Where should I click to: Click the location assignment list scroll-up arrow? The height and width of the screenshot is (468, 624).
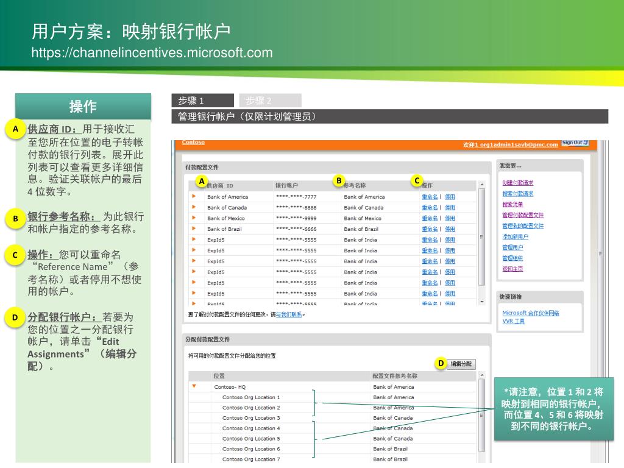pyautogui.click(x=481, y=375)
